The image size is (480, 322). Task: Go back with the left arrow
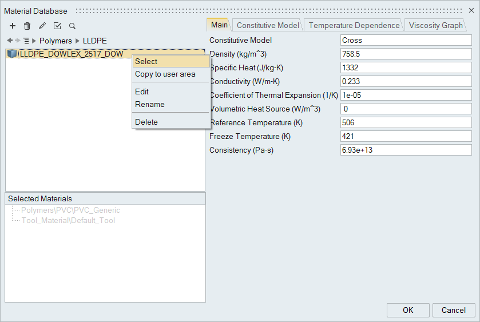click(10, 41)
